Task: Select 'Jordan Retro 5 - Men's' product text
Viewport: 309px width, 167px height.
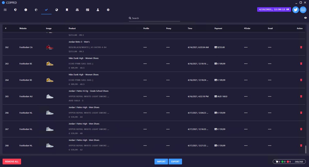Action: coord(79,42)
